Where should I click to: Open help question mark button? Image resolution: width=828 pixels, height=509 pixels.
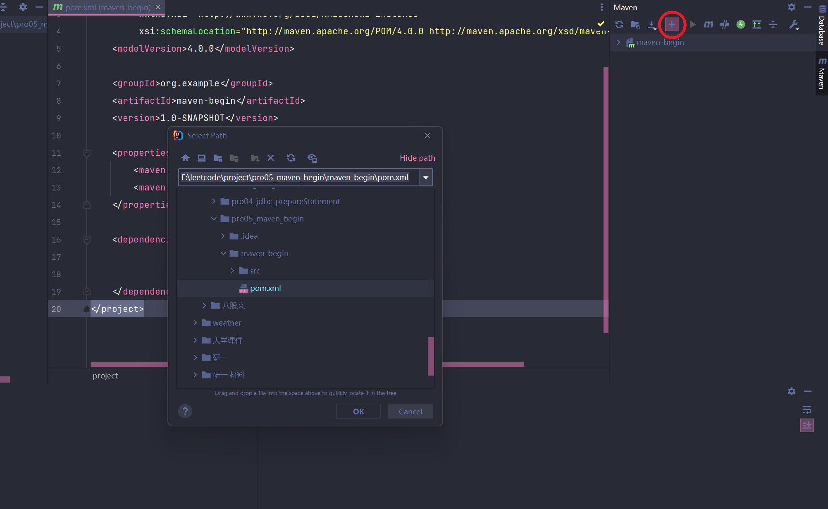185,411
